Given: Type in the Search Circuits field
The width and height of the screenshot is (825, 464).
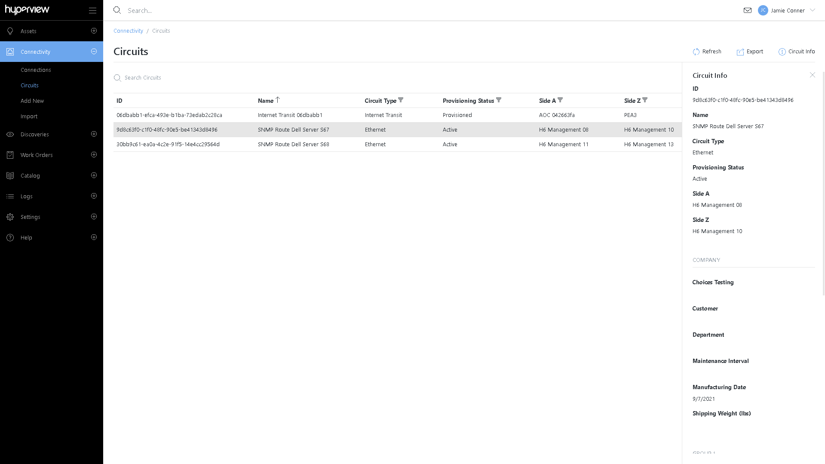Looking at the screenshot, I should [172, 77].
